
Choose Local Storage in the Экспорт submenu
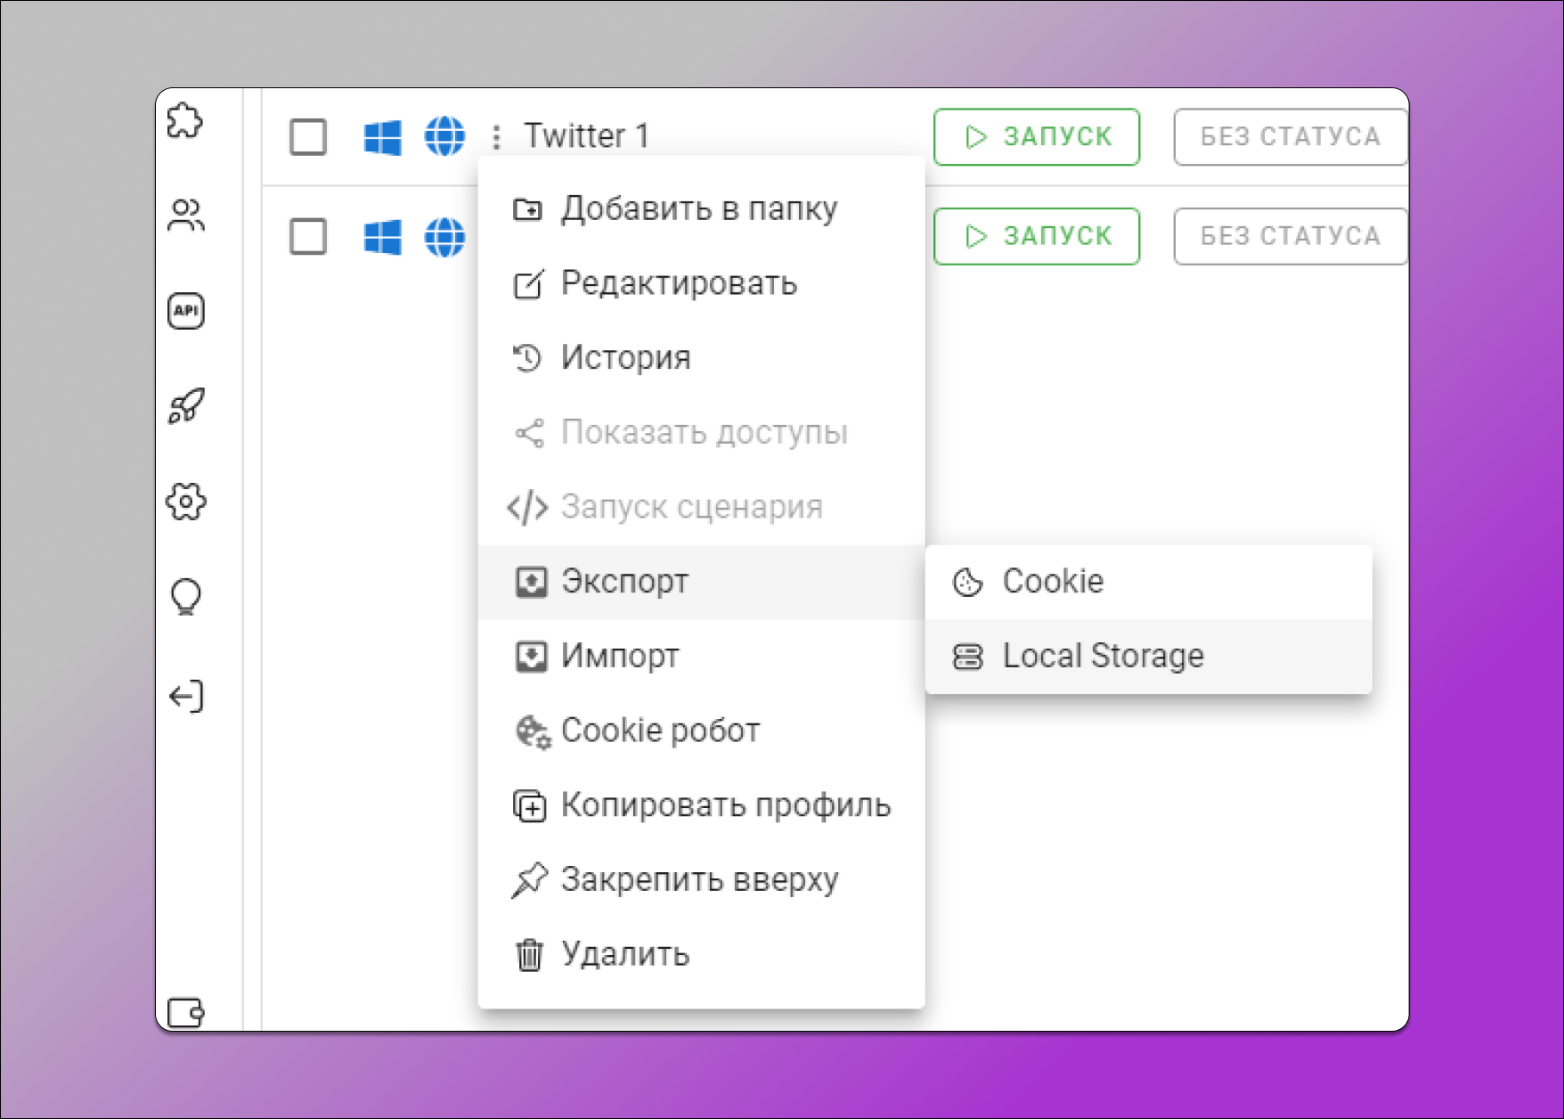(1102, 655)
